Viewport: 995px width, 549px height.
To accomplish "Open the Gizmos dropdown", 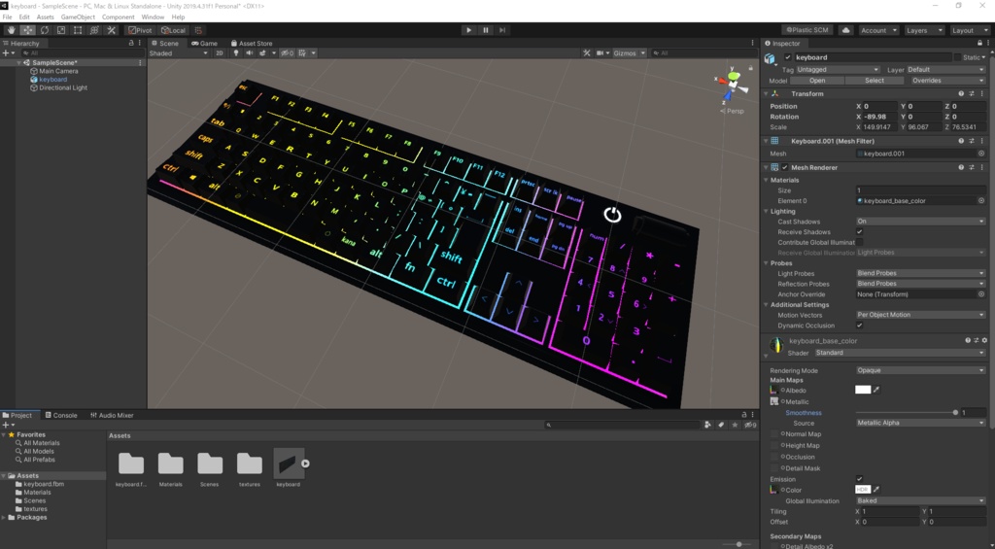I will (x=630, y=53).
